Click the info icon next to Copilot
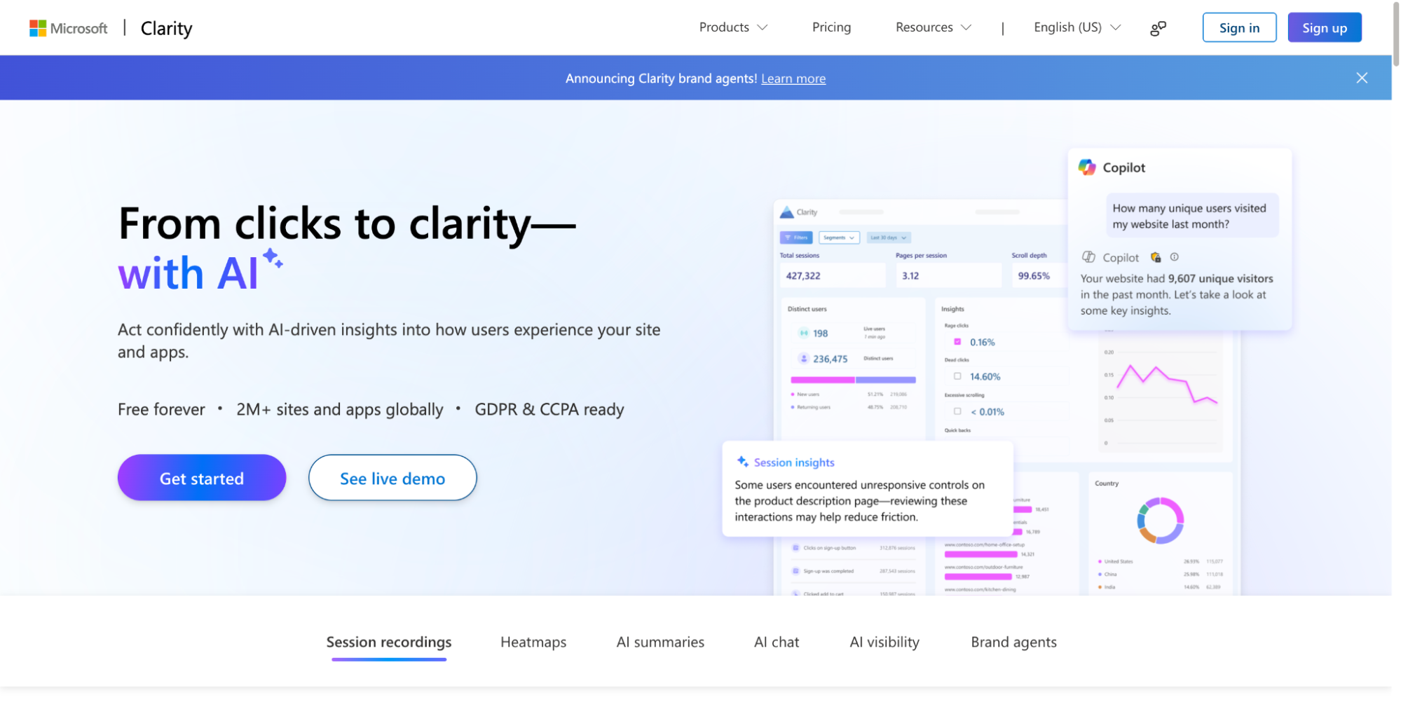1401x721 pixels. coord(1174,257)
